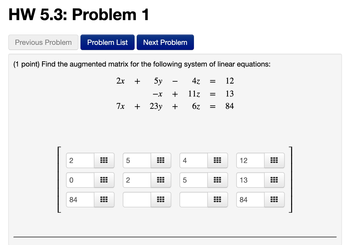Viewport: 343px width, 245px height.
Task: Select the matrix input field containing 12
Action: click(x=249, y=160)
